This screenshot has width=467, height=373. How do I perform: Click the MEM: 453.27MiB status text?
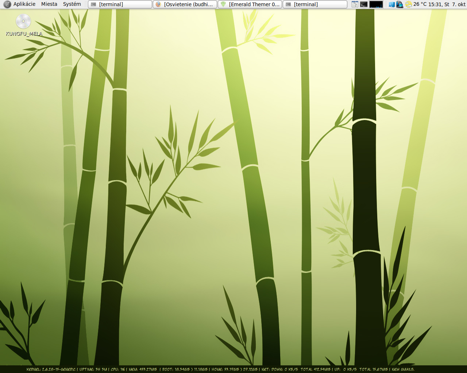click(x=143, y=369)
